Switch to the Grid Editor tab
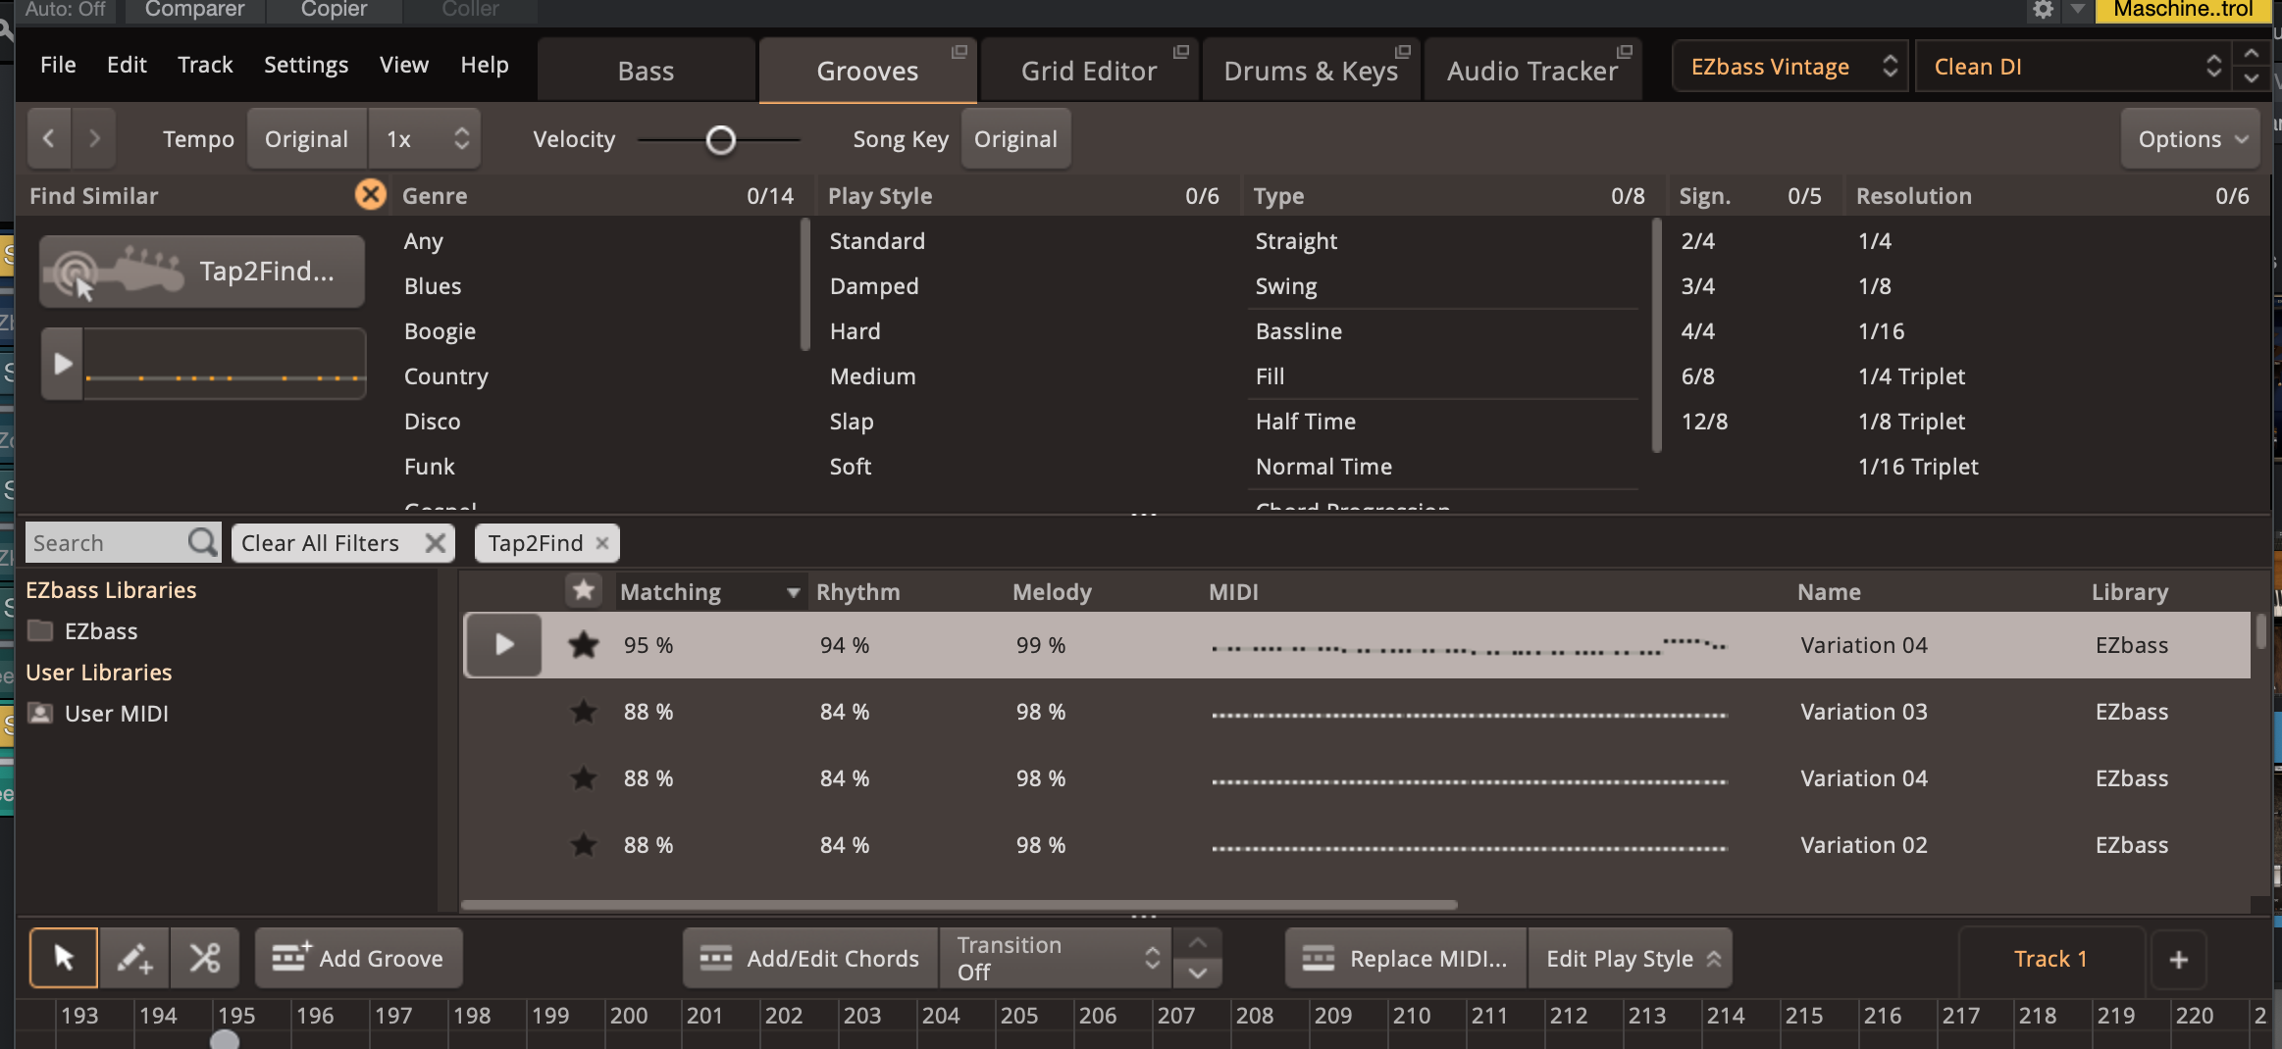Viewport: 2282px width, 1049px height. pyautogui.click(x=1089, y=71)
